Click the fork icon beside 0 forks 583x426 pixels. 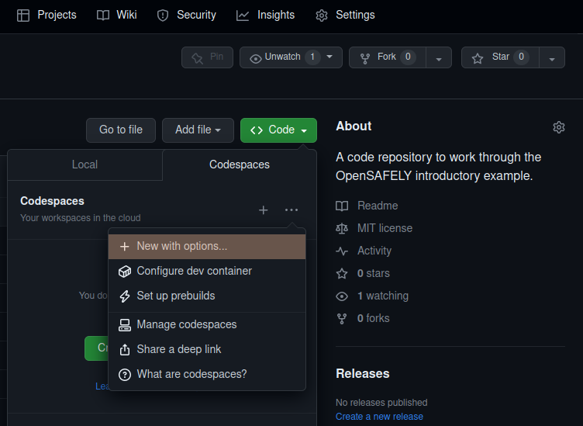tap(342, 319)
